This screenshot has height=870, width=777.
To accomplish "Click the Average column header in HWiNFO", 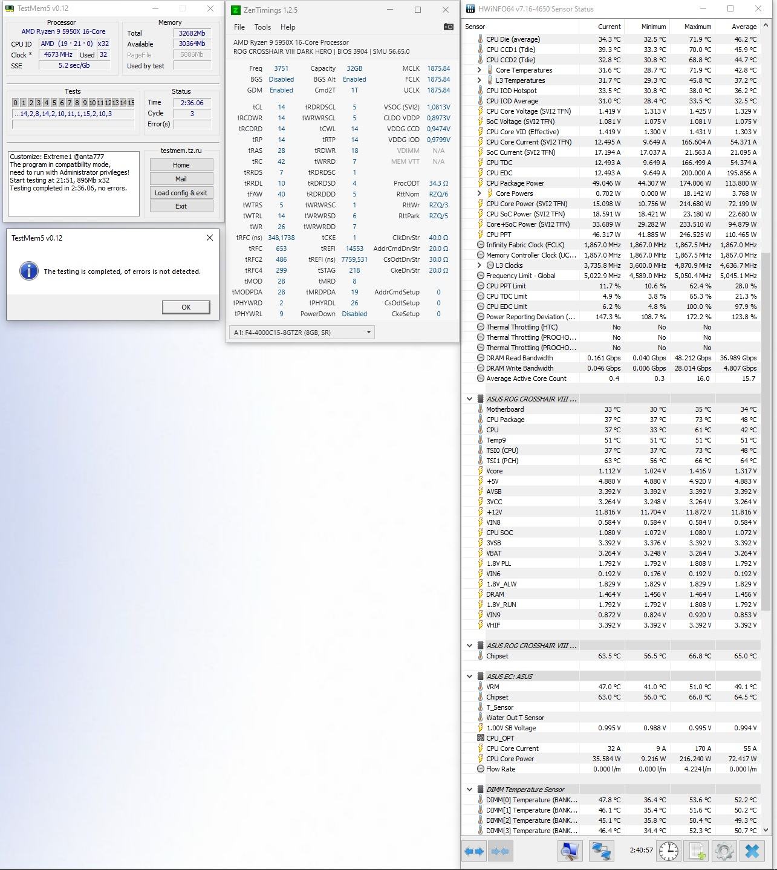I will pos(738,27).
